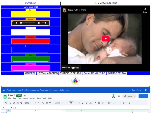The height and width of the screenshot is (113, 151).
Task: Open the File menu
Action: pyautogui.click(x=10, y=98)
